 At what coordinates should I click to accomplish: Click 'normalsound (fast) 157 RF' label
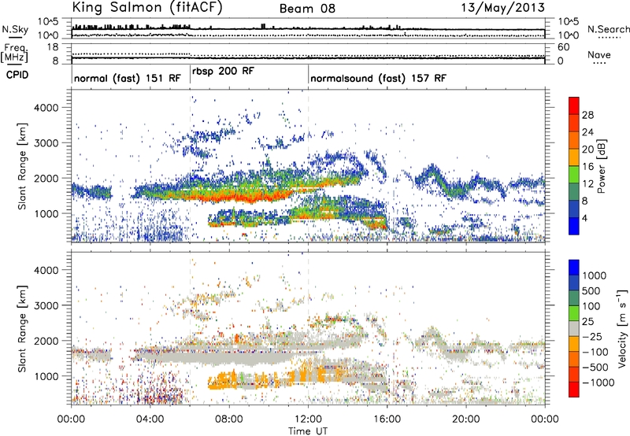coord(378,78)
